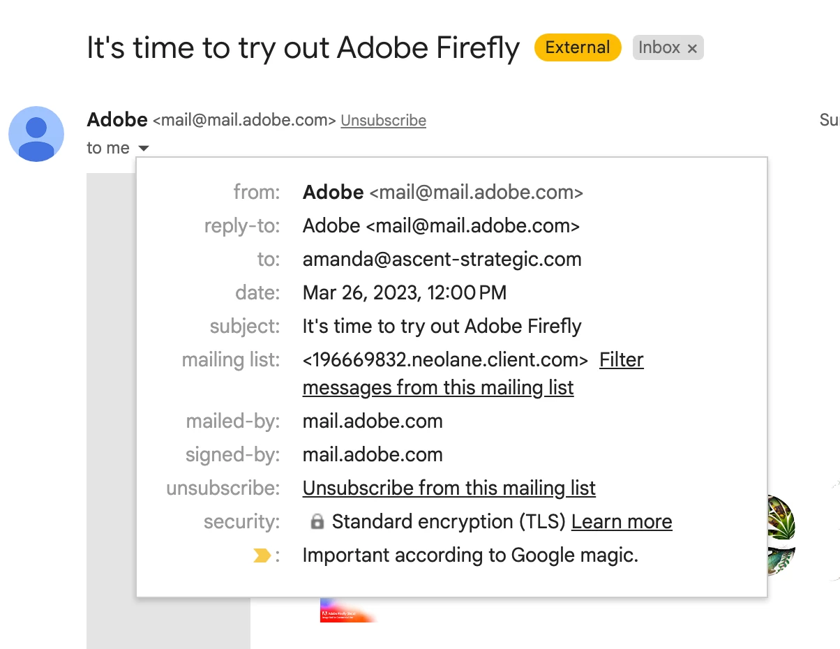Click the gray Inbox label text

[659, 47]
